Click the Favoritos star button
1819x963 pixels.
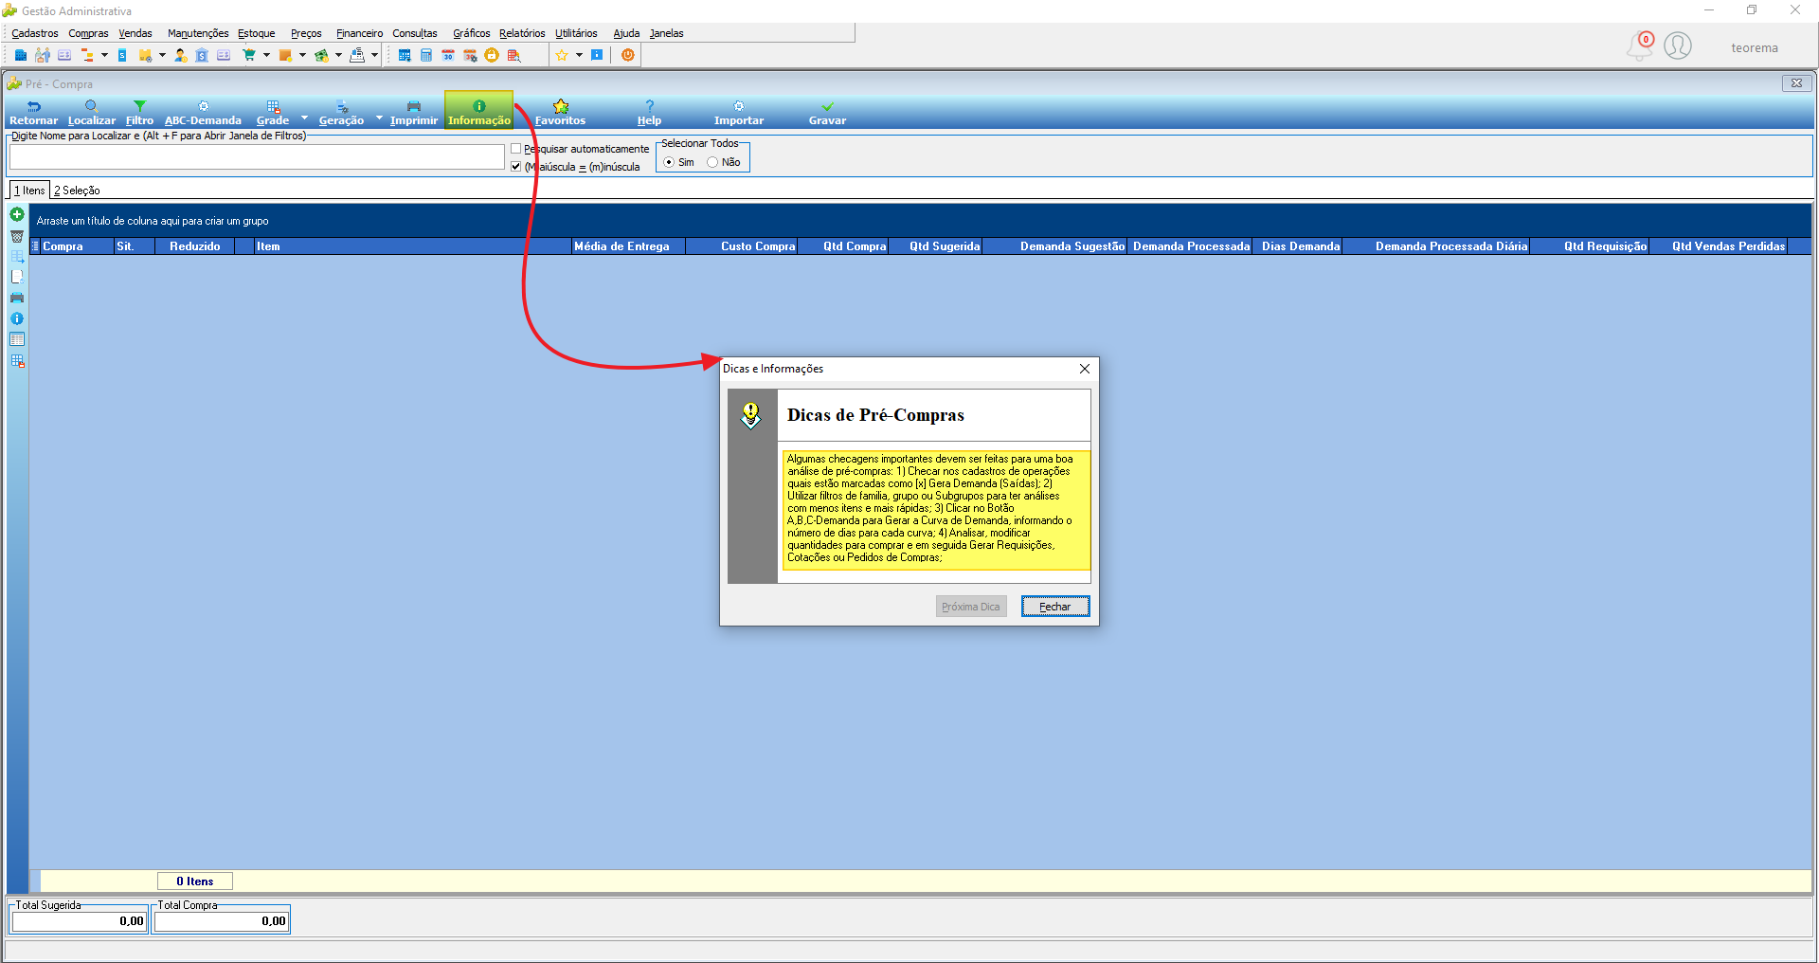tap(561, 113)
